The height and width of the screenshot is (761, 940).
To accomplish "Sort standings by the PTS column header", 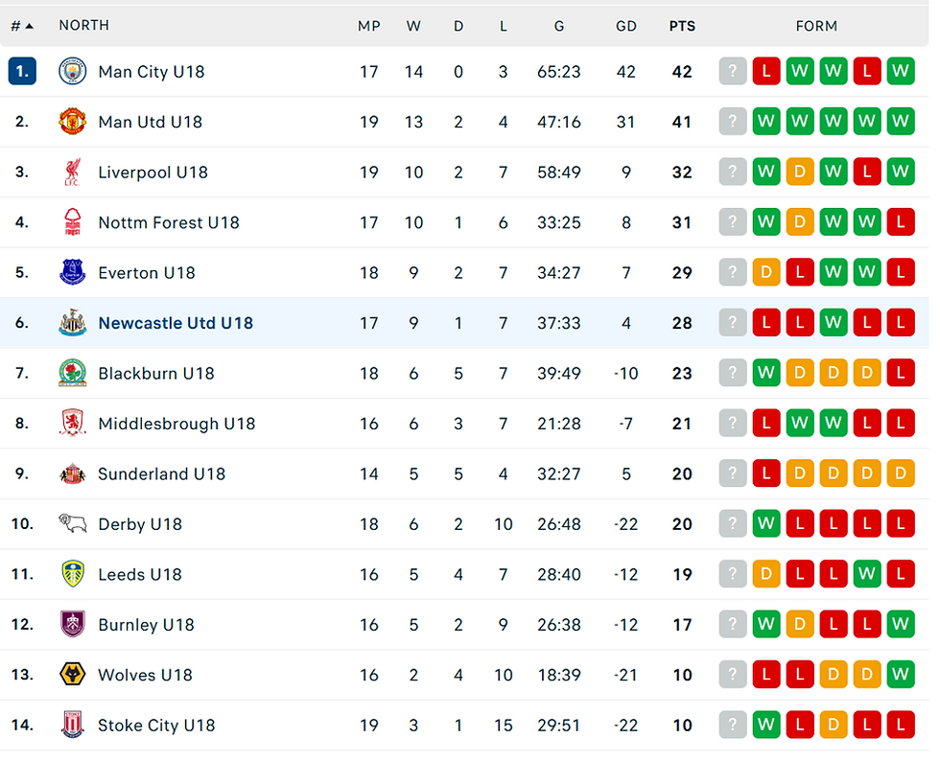I will coord(682,26).
